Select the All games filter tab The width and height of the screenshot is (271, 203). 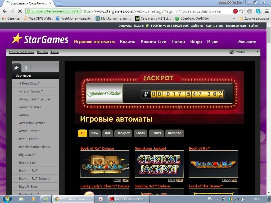83,133
